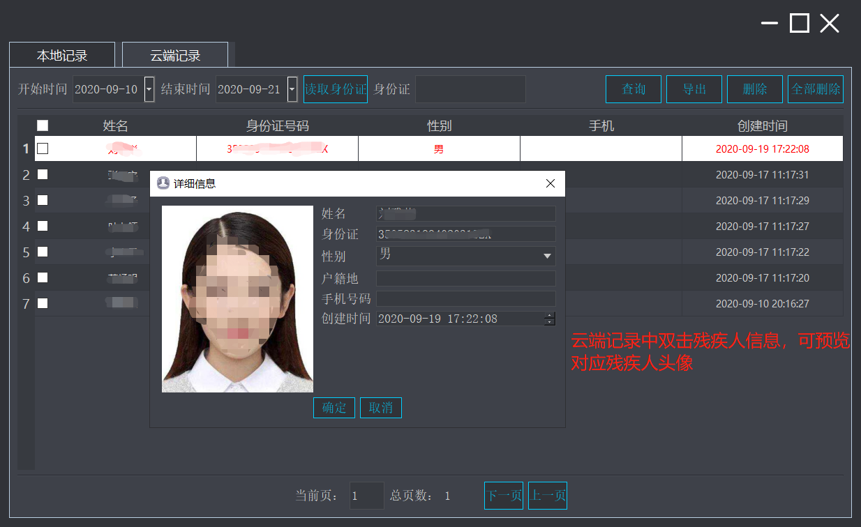Click the 读取身份证 button

click(x=336, y=89)
